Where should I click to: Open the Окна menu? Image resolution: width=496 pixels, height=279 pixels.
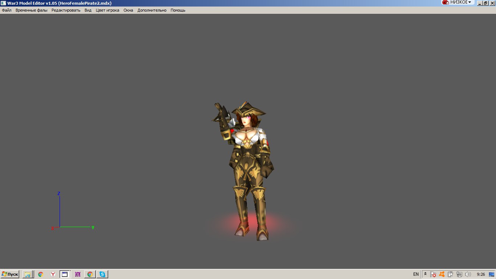128,10
